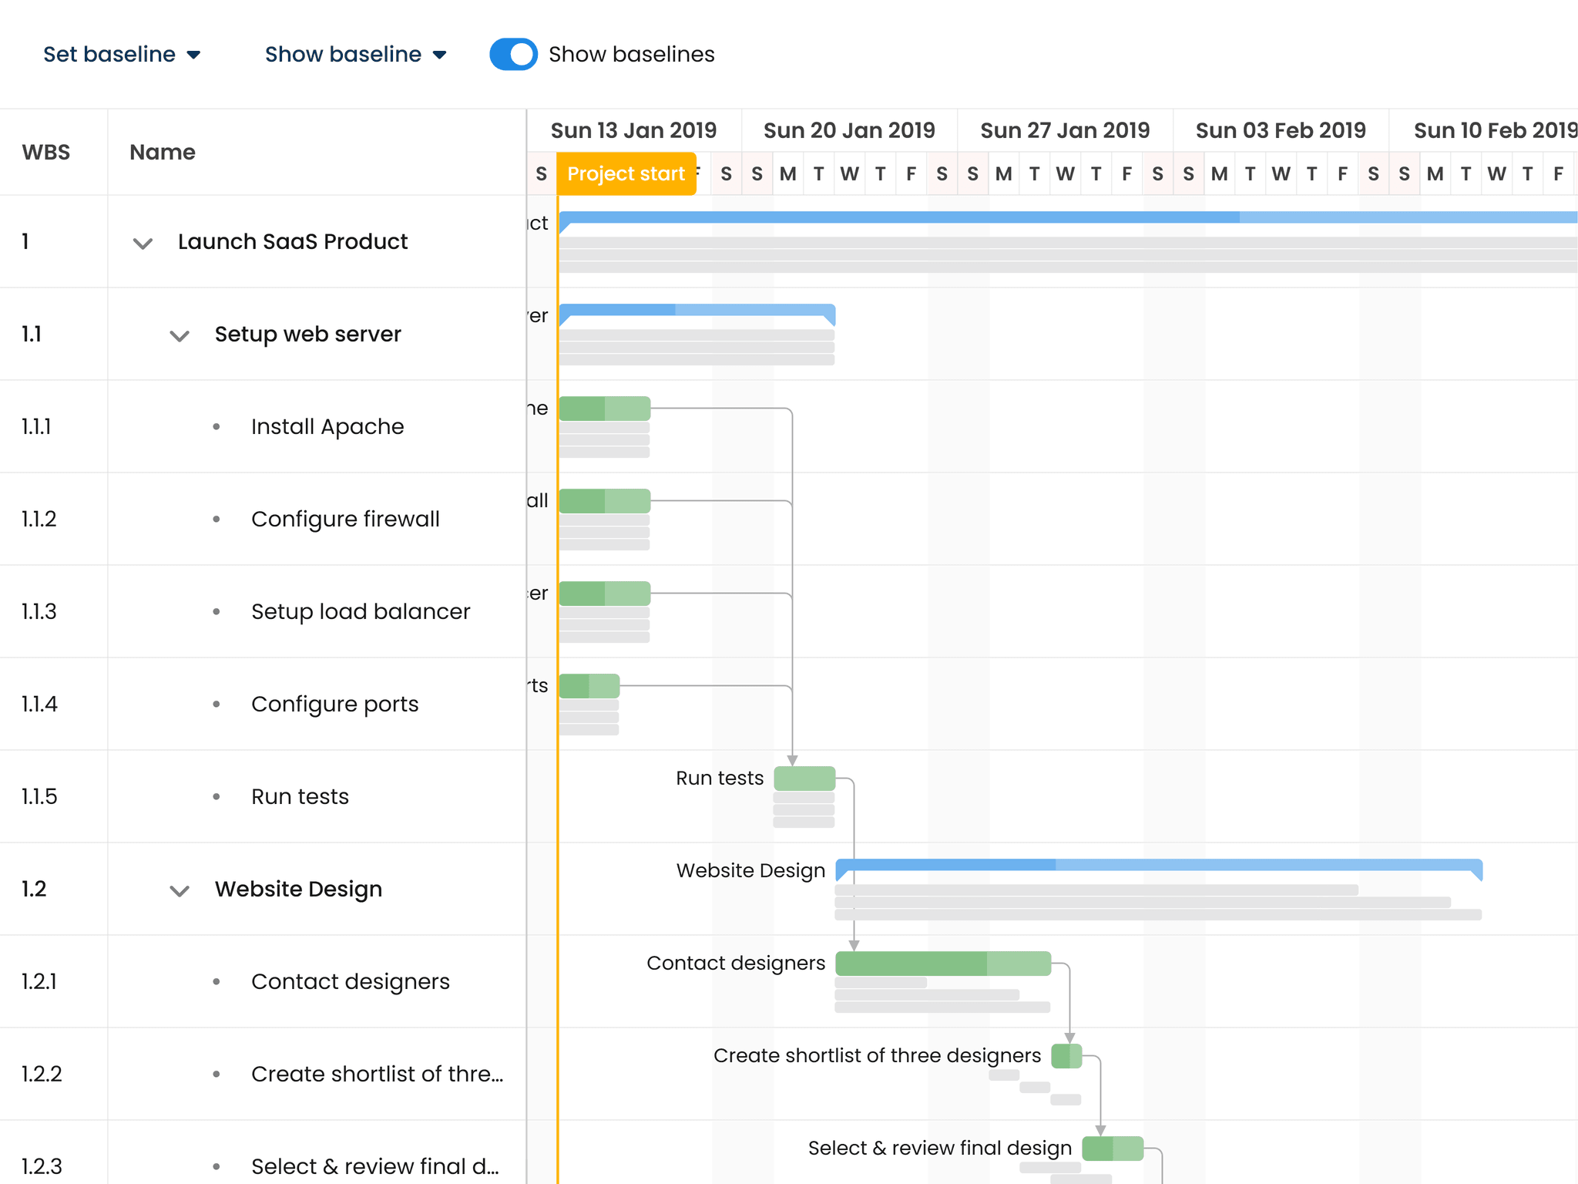Screen dimensions: 1578x1184
Task: Select the Configure ports task bar
Action: pos(589,686)
